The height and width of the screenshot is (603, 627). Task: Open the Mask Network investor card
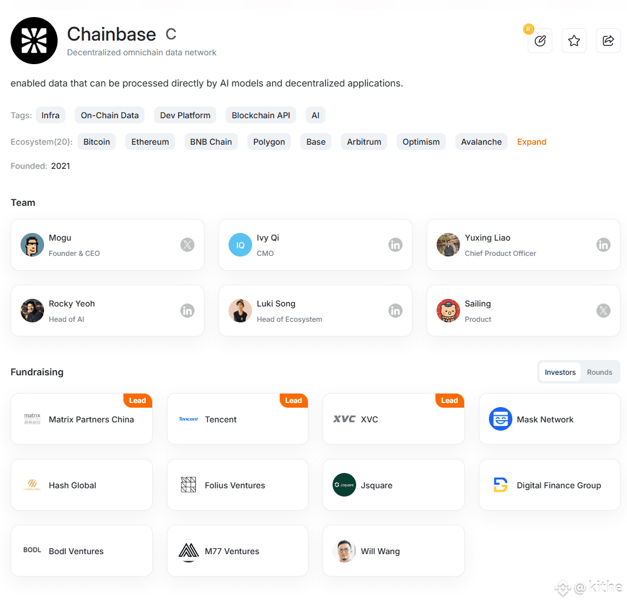point(549,419)
